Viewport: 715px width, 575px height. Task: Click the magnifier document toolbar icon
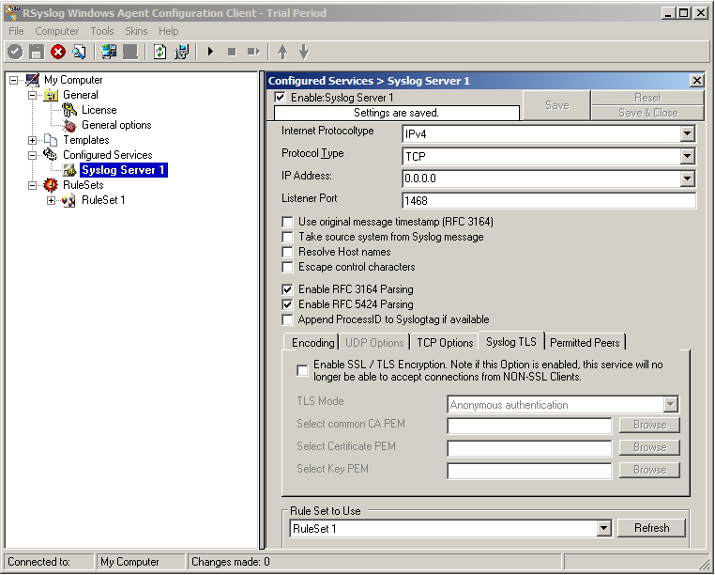click(x=80, y=52)
